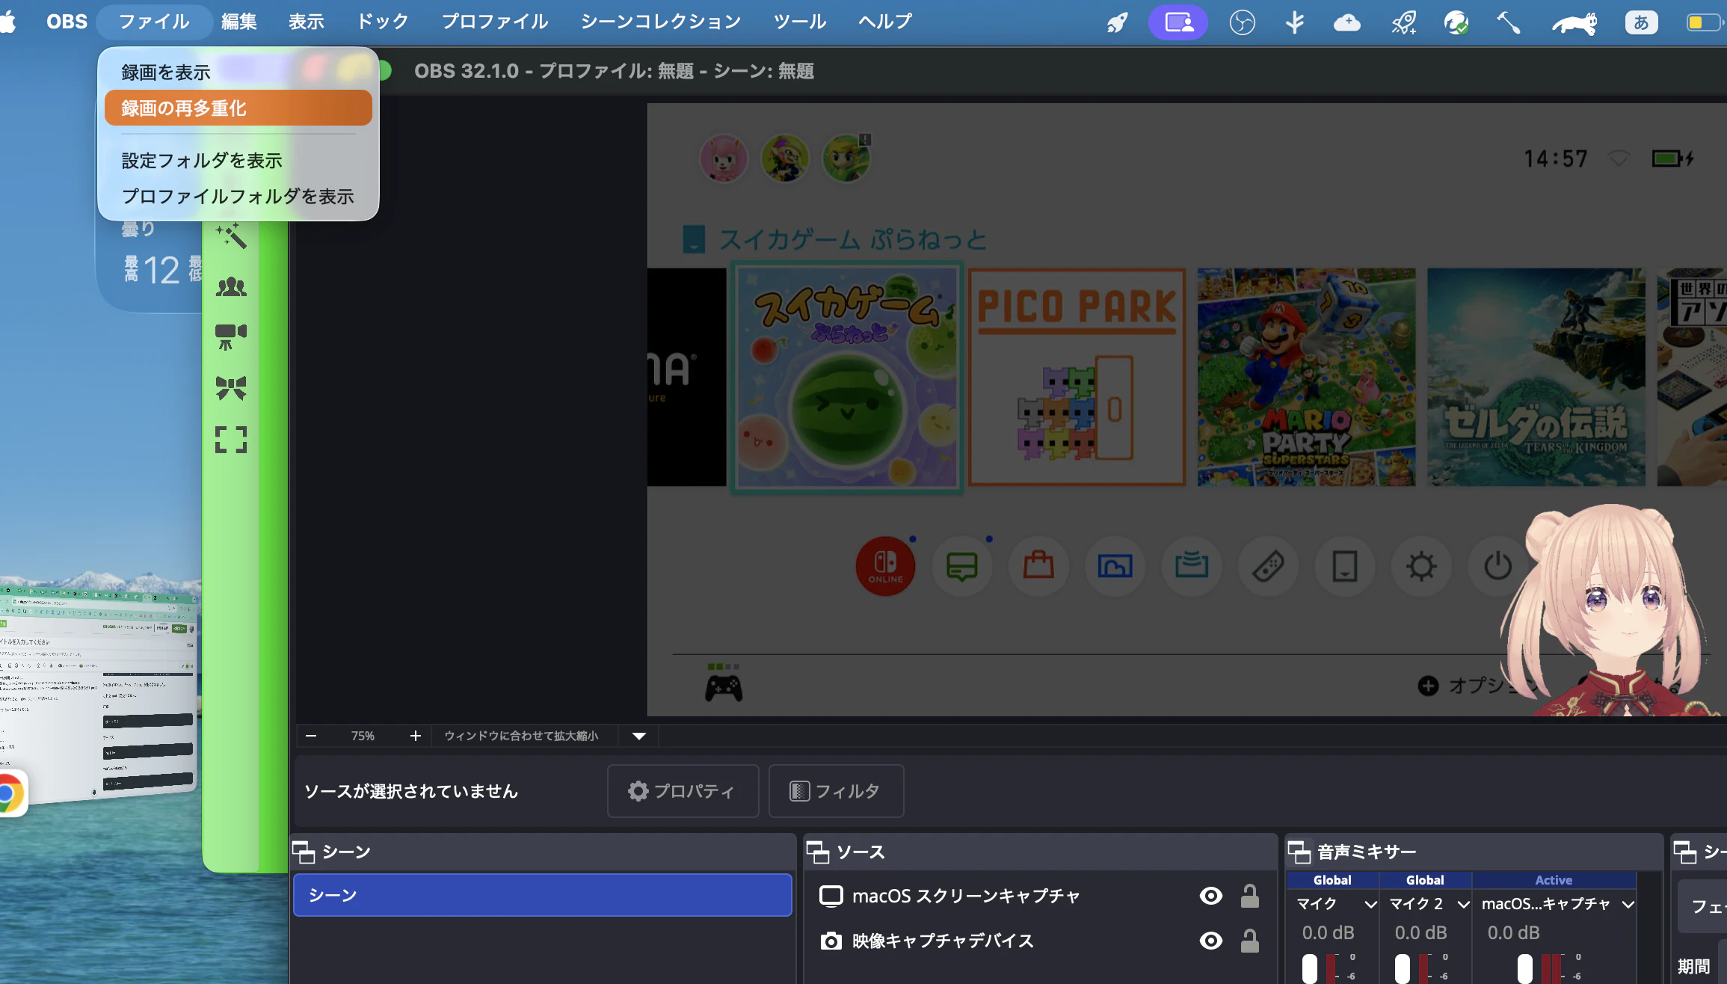This screenshot has height=984, width=1727.
Task: Adjust the マイク volume fader
Action: (x=1309, y=968)
